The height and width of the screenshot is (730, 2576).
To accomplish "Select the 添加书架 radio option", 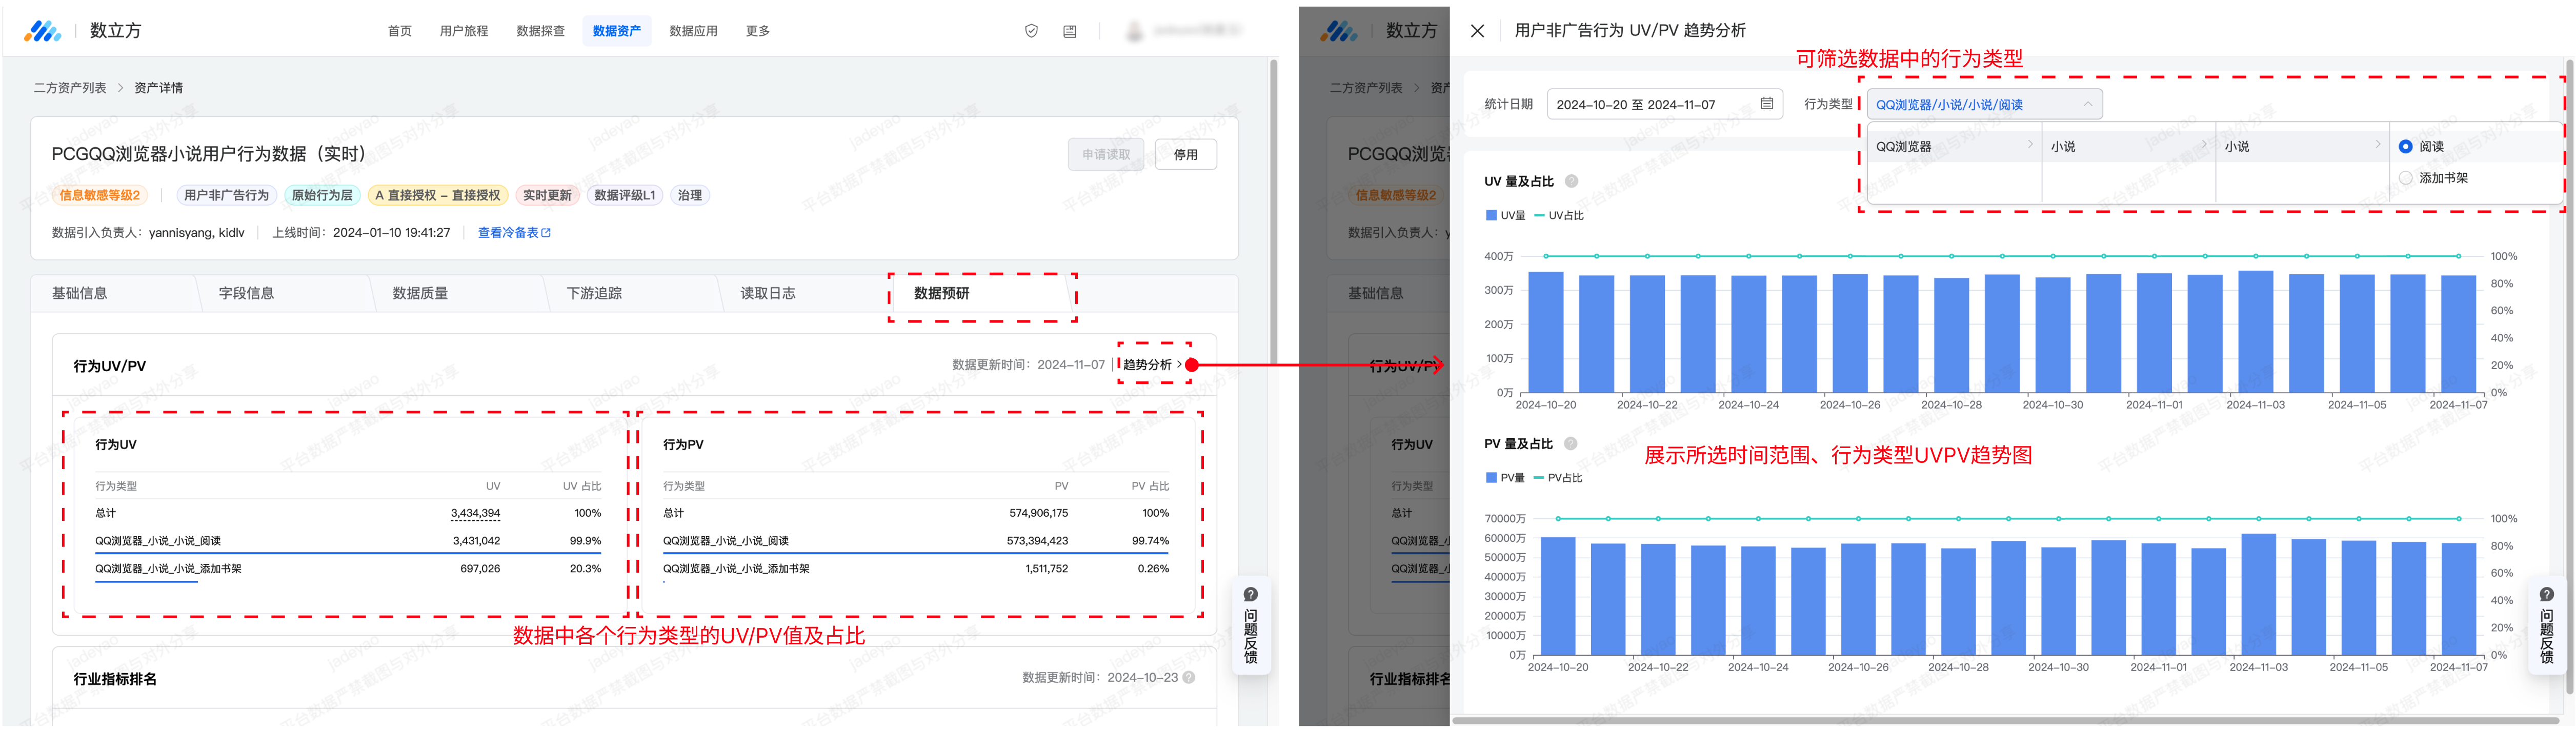I will [x=2405, y=178].
